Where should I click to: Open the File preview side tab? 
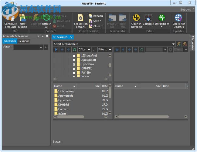(x=192, y=43)
